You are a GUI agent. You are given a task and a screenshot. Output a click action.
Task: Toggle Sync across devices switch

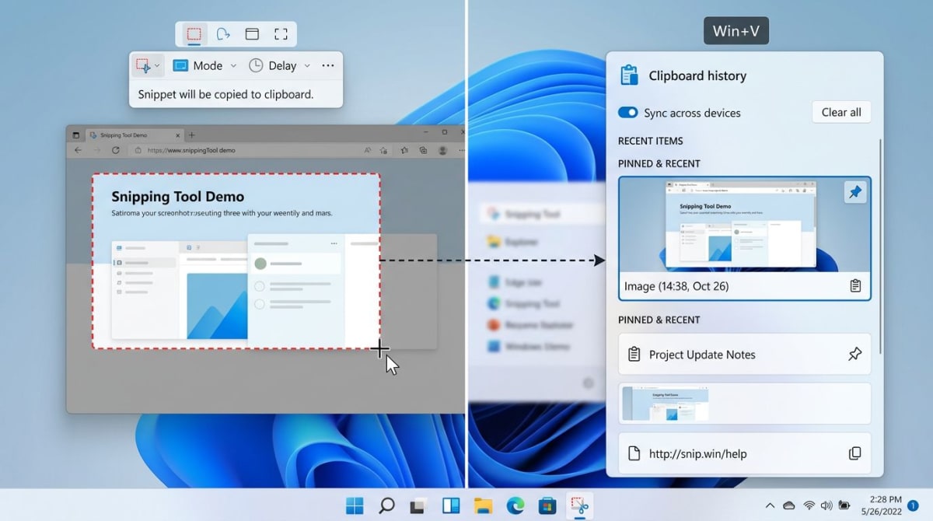pos(627,113)
